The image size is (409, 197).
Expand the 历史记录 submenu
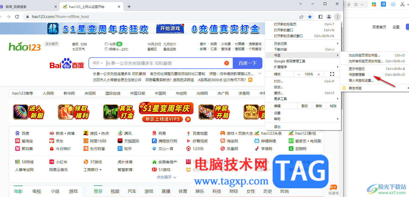303,44
